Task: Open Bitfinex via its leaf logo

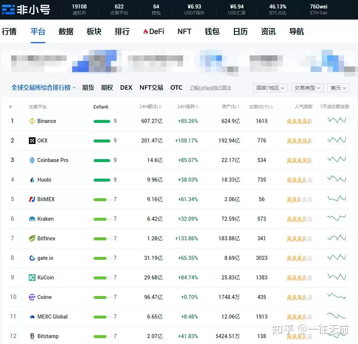Action: [x=32, y=238]
